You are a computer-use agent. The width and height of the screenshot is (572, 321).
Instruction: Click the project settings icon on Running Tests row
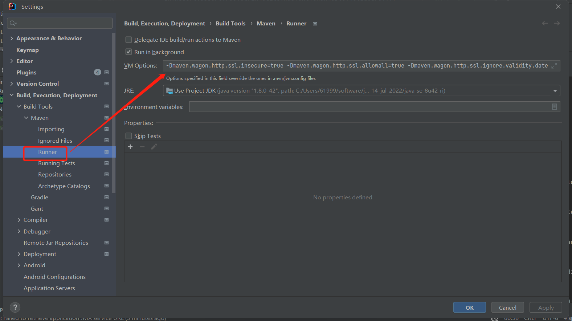point(107,163)
